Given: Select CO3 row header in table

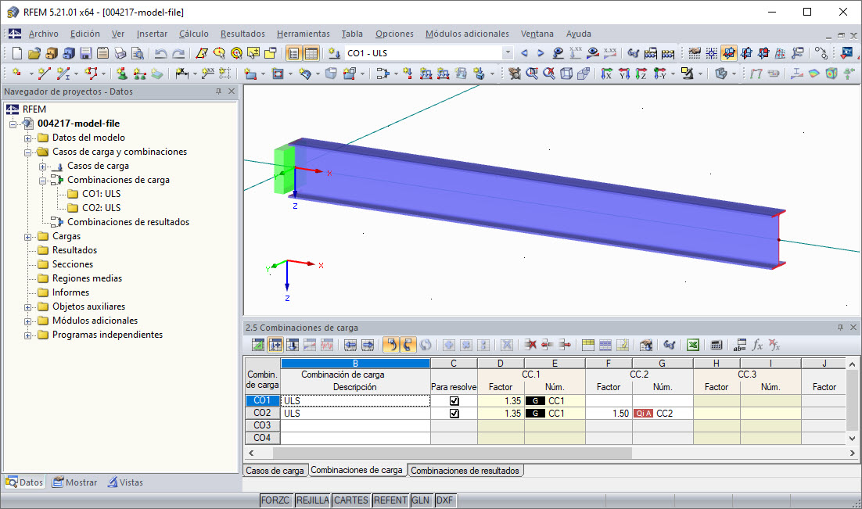Looking at the screenshot, I should point(262,425).
